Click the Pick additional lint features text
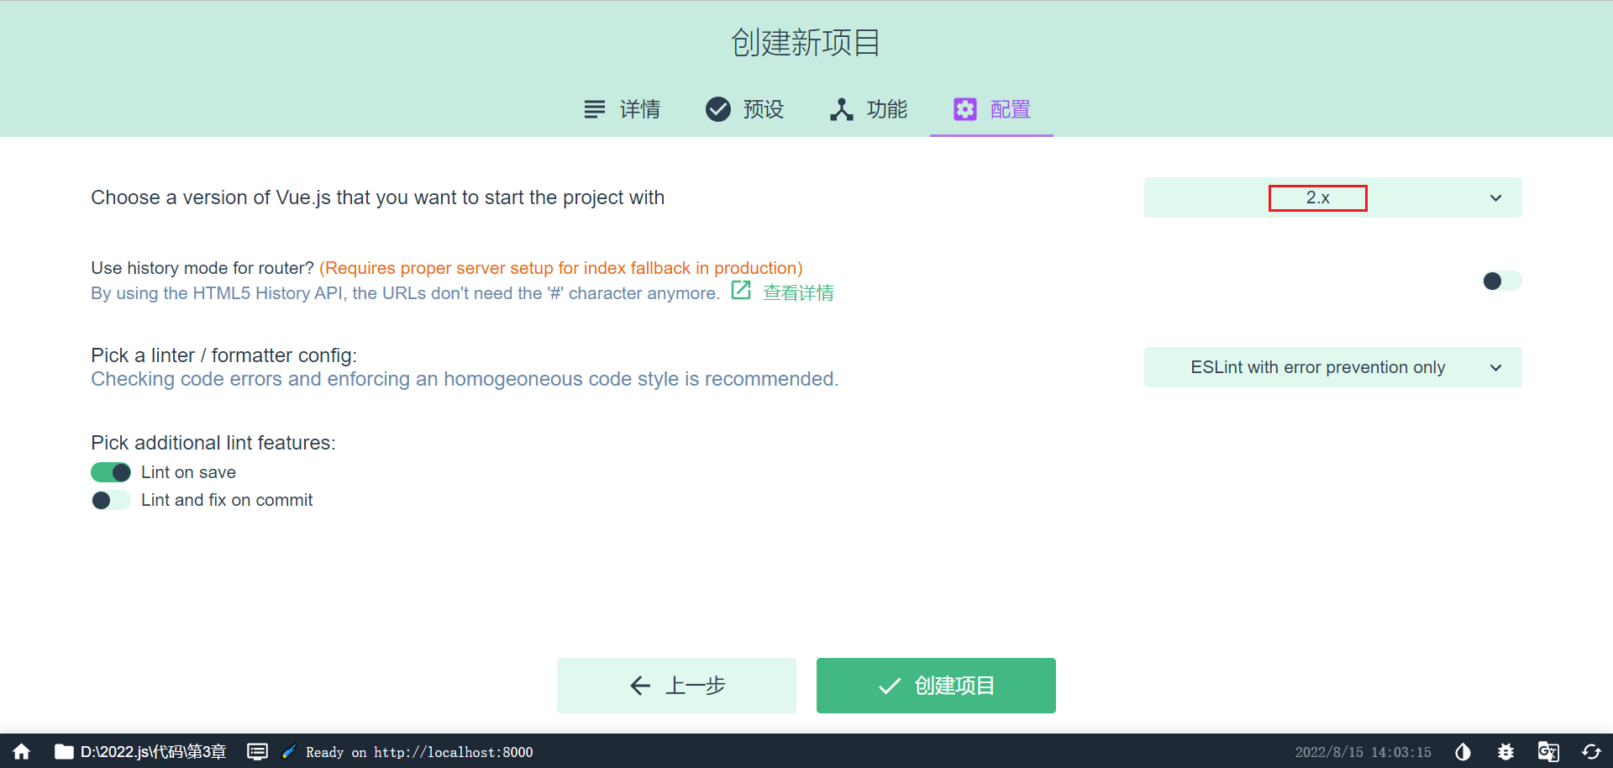 213,443
